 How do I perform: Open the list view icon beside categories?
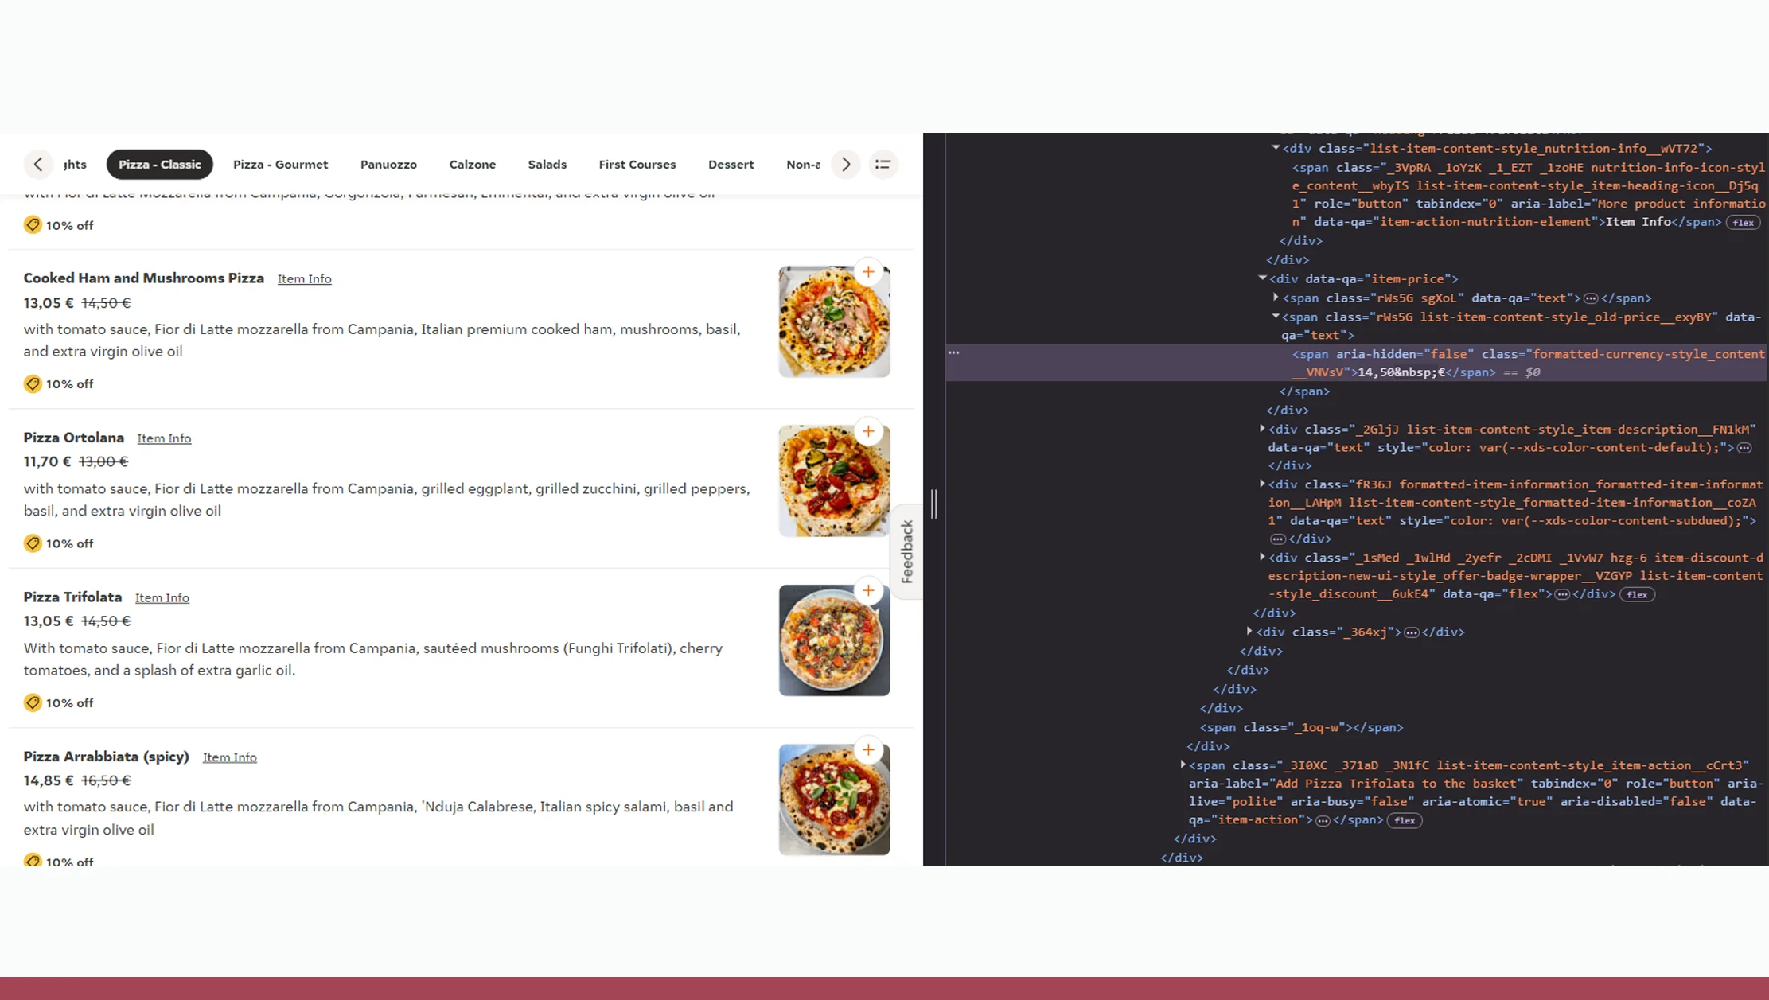[883, 164]
